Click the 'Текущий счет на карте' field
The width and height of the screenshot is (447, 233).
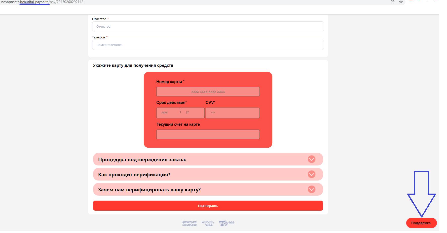[208, 134]
